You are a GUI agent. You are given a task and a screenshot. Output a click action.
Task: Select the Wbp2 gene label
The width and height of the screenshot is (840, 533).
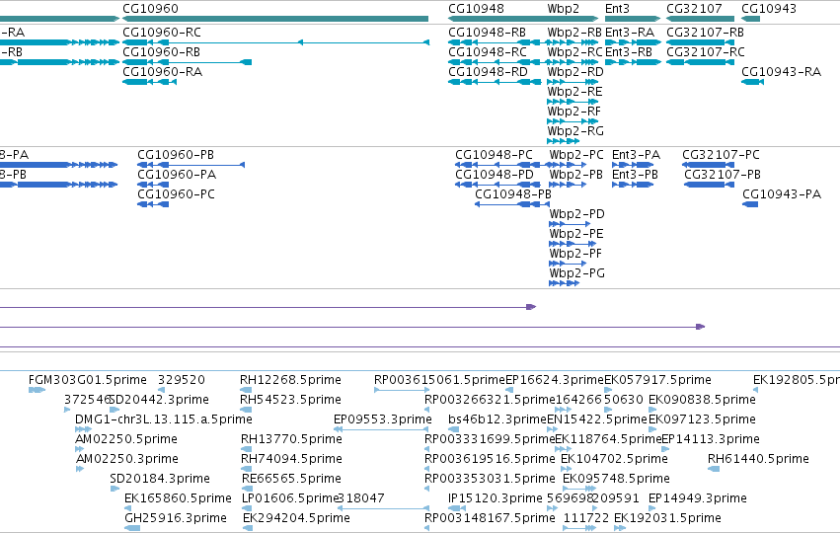pos(563,9)
